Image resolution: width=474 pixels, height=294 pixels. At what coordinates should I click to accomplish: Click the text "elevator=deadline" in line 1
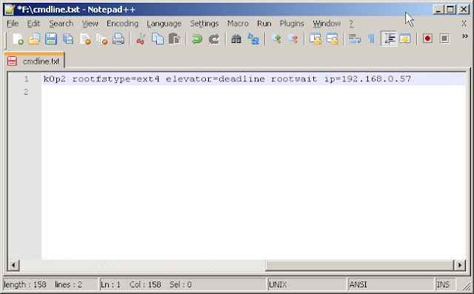(x=216, y=79)
